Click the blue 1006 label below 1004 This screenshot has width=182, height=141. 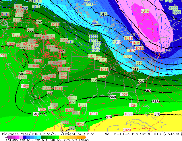(x=97, y=43)
